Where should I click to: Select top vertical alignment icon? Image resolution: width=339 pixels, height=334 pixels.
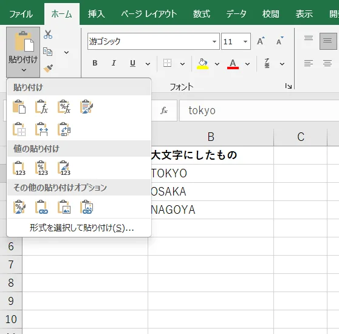pyautogui.click(x=309, y=38)
